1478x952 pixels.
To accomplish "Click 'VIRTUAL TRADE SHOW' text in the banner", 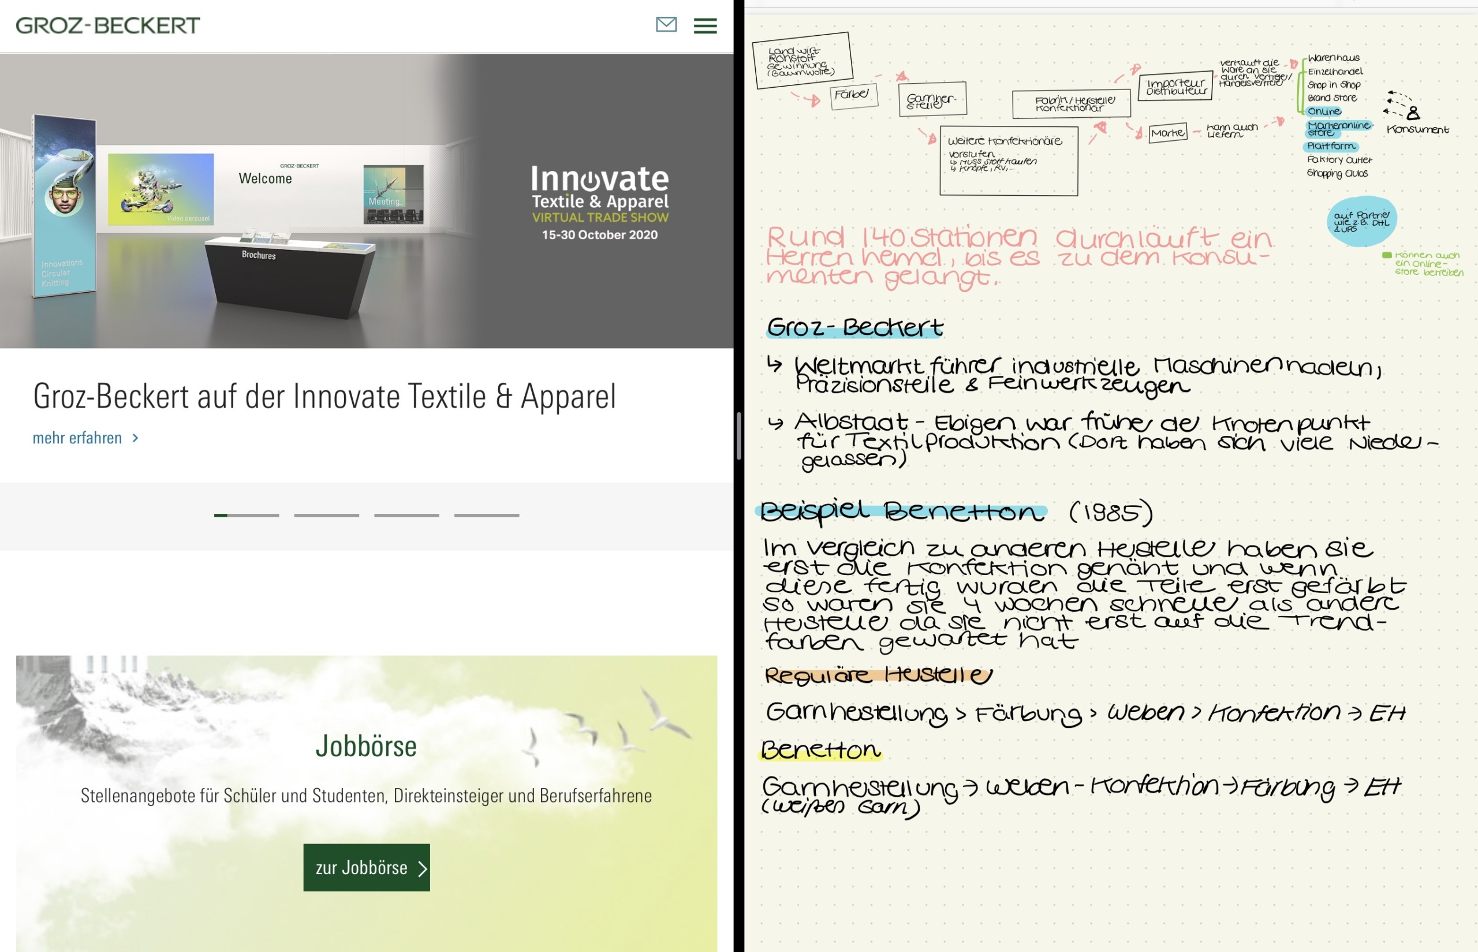I will (x=600, y=218).
